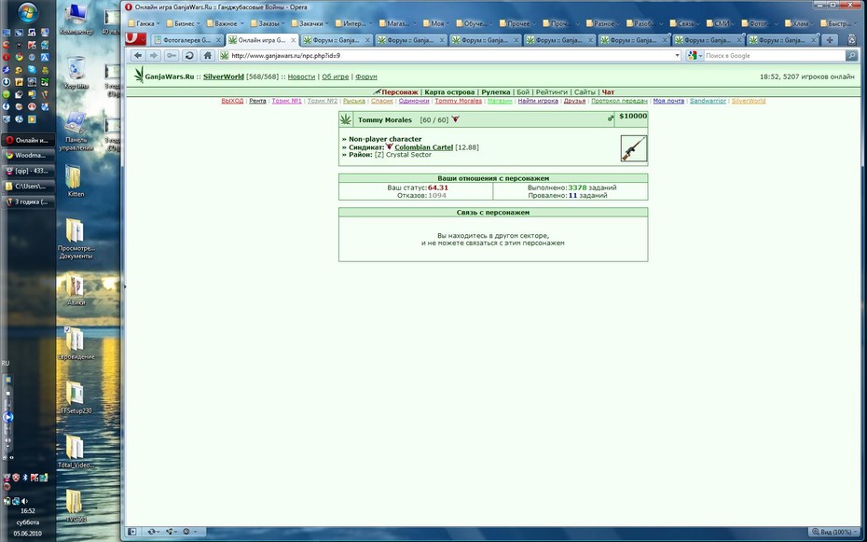Open the Control Panel desktop icon
Viewport: 867px width, 542px height.
click(76, 132)
